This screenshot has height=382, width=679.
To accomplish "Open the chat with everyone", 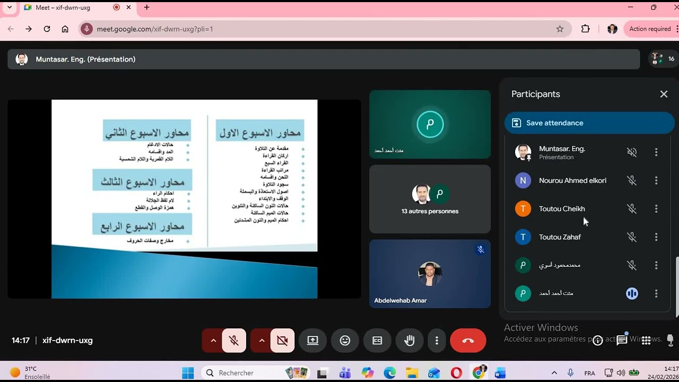I will click(622, 340).
